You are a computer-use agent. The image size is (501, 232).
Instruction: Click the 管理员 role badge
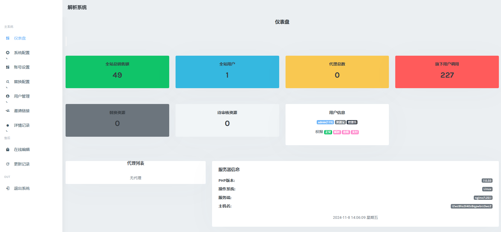point(352,122)
